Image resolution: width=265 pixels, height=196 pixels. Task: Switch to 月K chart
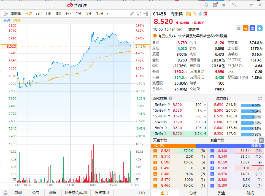coord(69,13)
